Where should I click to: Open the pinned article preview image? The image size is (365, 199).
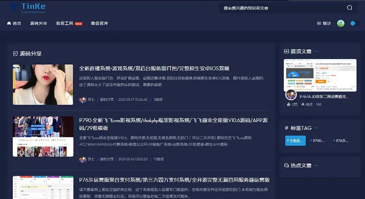[x=320, y=75]
